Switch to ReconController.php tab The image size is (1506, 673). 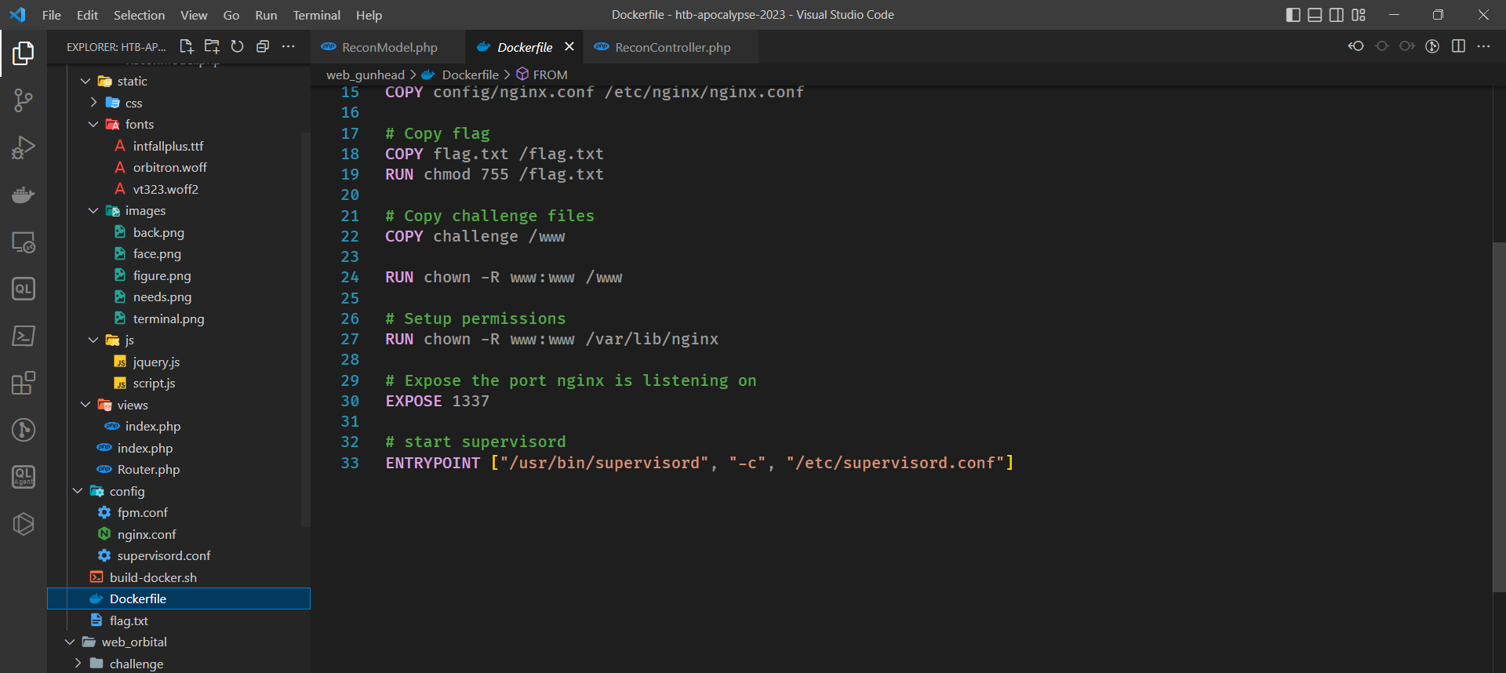pyautogui.click(x=672, y=47)
